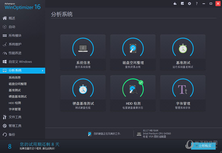
Task: Go to 概述 menu item
Action: [x=12, y=18]
